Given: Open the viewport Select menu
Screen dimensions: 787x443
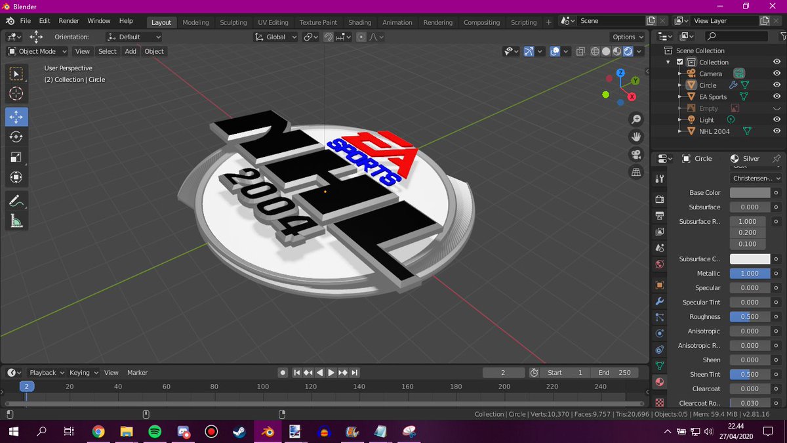Looking at the screenshot, I should pos(108,51).
